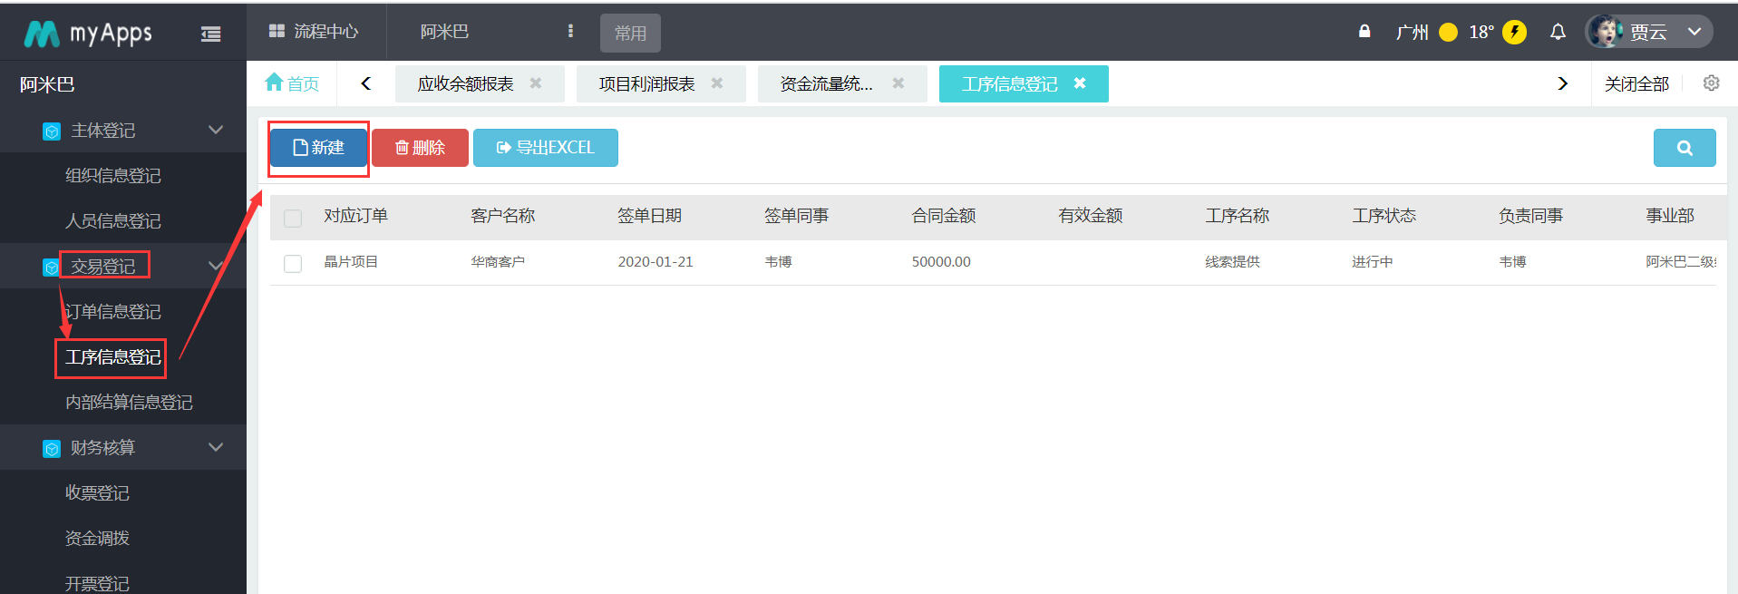
Task: Switch to the 项目利润报表 tab
Action: tap(646, 83)
